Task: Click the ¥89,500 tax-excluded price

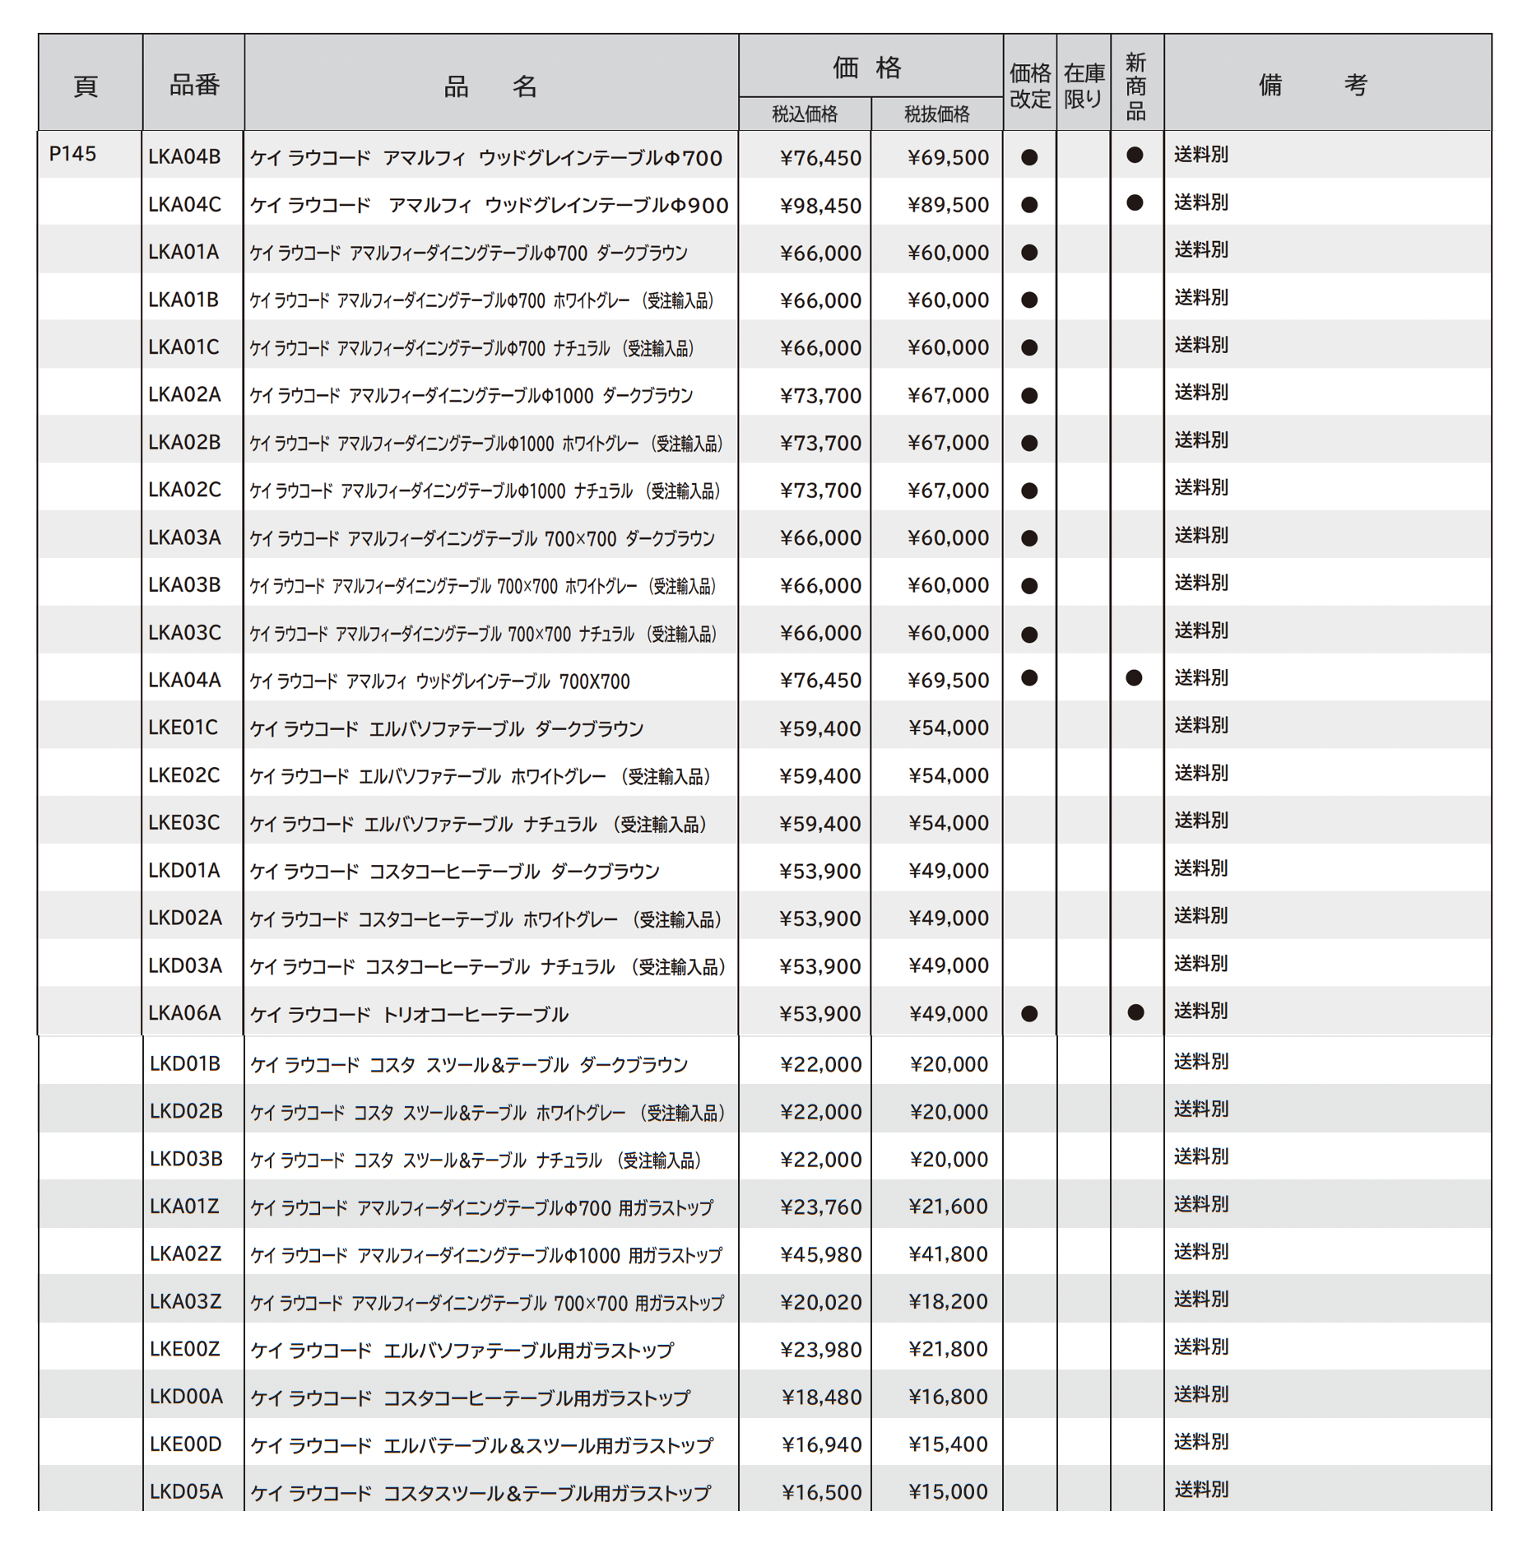Action: click(x=948, y=205)
